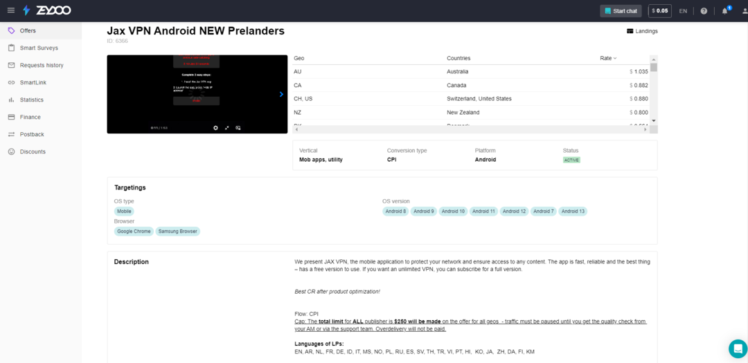Sort by Rate column chevron
The height and width of the screenshot is (363, 748).
click(615, 58)
